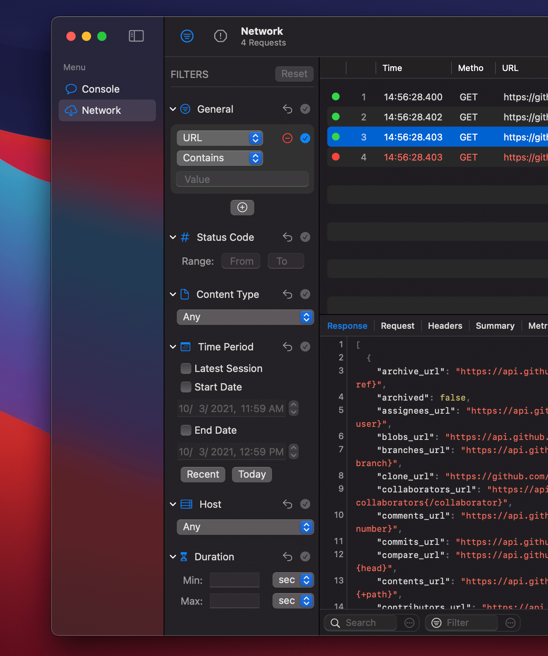Enable the Time Period filter checkmark

pyautogui.click(x=305, y=347)
